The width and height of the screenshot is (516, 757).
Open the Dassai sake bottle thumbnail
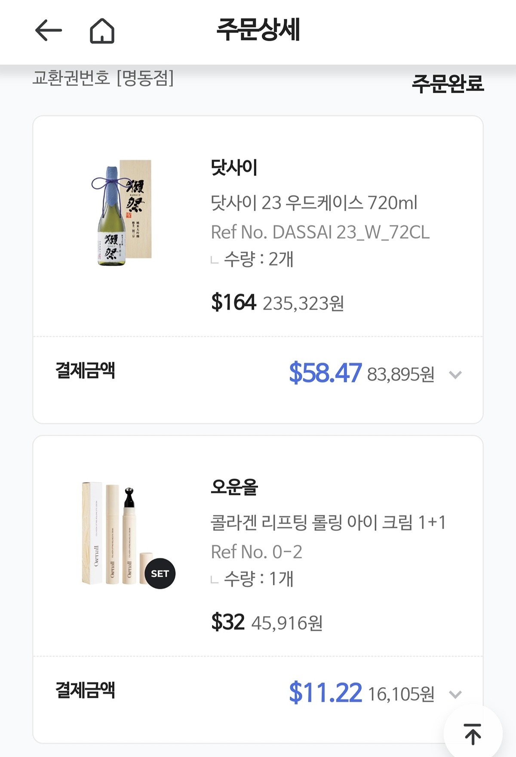pyautogui.click(x=123, y=213)
